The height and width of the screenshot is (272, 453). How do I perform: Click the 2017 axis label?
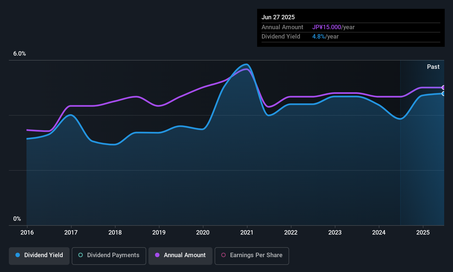[x=71, y=232]
